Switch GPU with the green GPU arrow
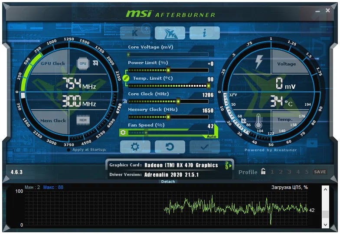This screenshot has width=340, height=234. coord(228,166)
